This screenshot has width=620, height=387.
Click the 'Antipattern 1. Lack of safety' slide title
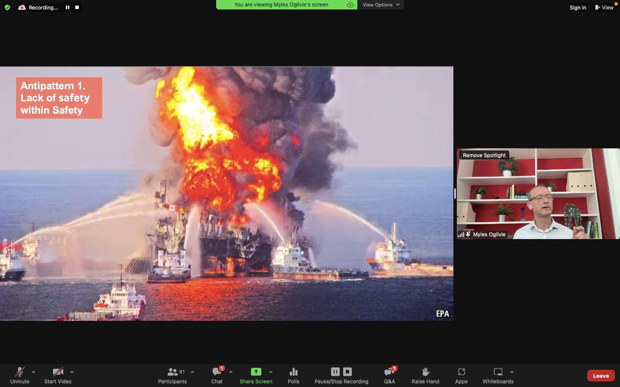tap(59, 98)
